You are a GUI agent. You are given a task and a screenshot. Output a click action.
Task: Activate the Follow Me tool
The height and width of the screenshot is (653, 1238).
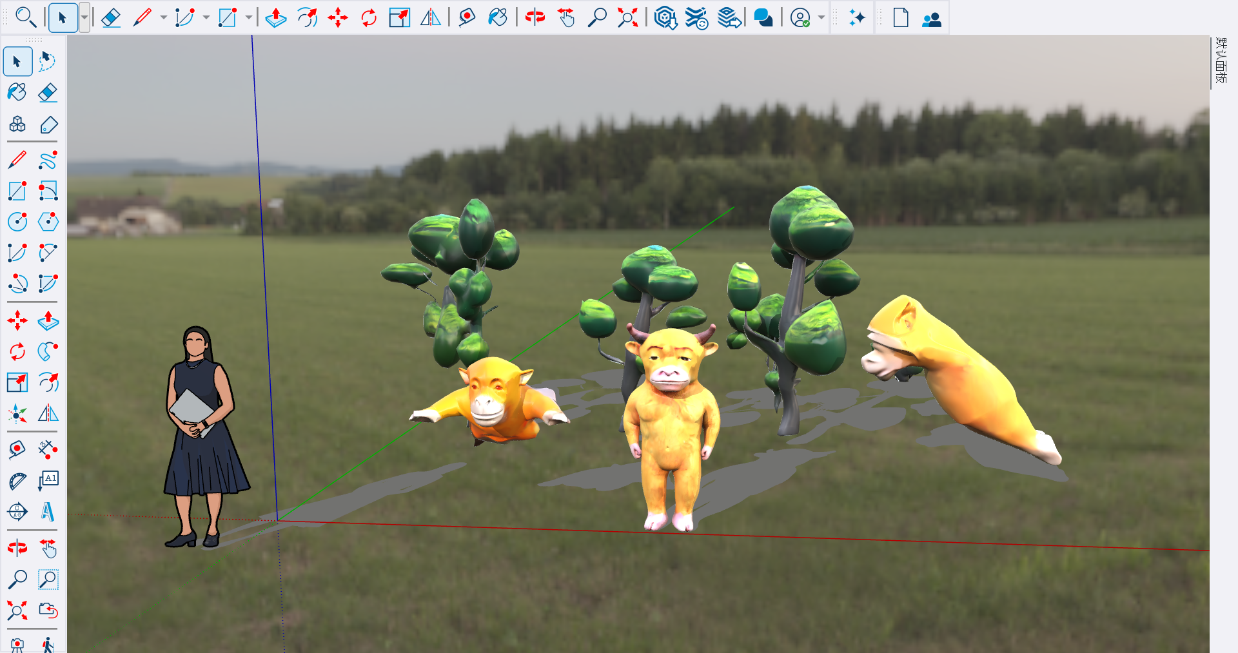(48, 351)
